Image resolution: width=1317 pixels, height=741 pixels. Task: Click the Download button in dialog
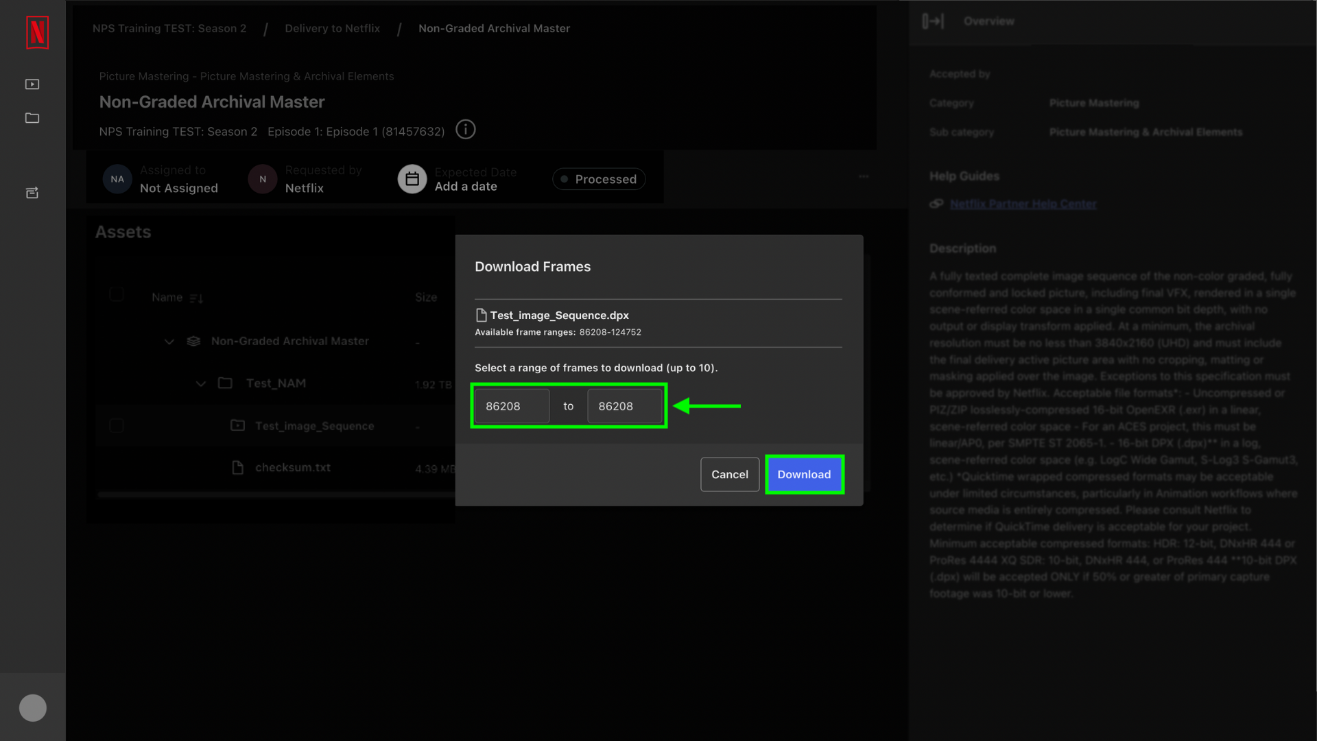(x=804, y=474)
